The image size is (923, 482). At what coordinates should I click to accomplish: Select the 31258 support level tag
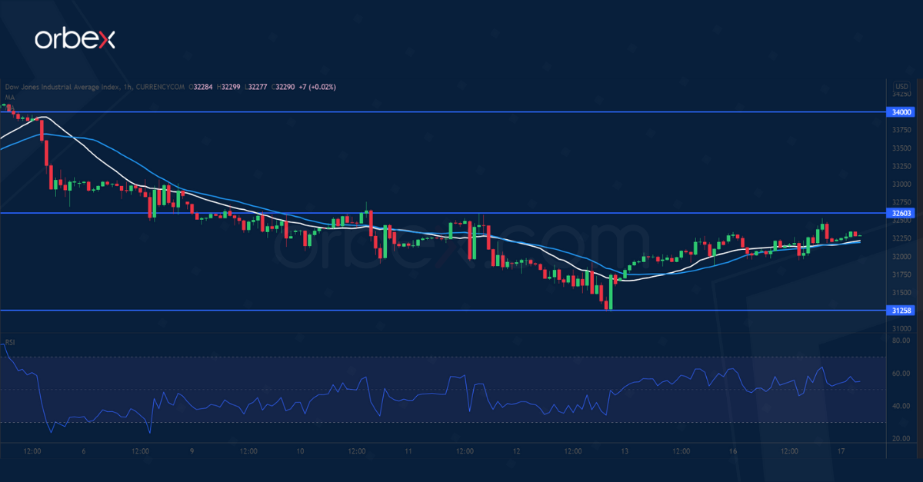(901, 311)
